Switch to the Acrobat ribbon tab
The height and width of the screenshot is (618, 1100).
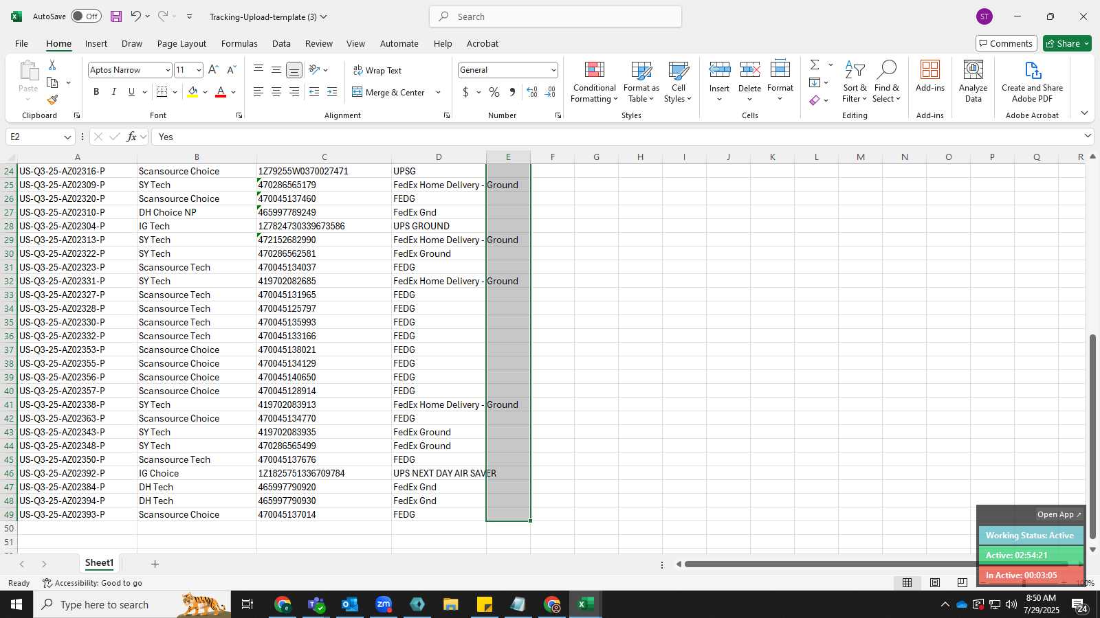coord(483,43)
